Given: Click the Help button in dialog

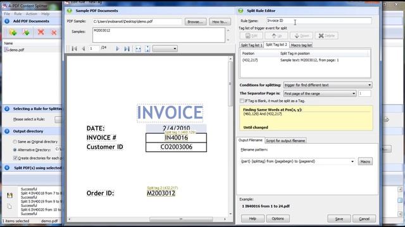Looking at the screenshot, I should pyautogui.click(x=252, y=219).
